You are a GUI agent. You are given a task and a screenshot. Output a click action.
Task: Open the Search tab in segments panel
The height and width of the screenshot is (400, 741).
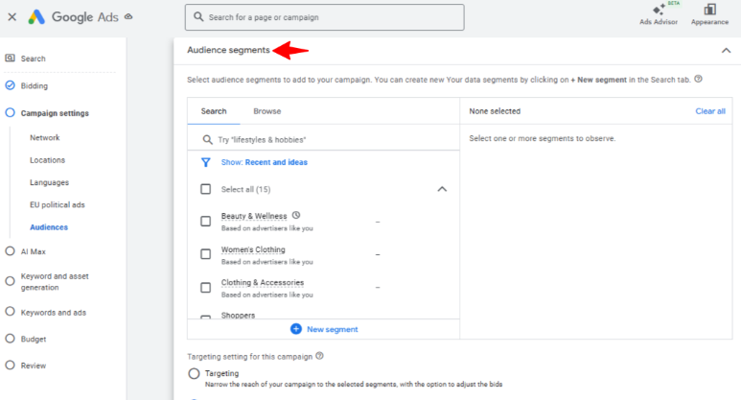point(214,111)
